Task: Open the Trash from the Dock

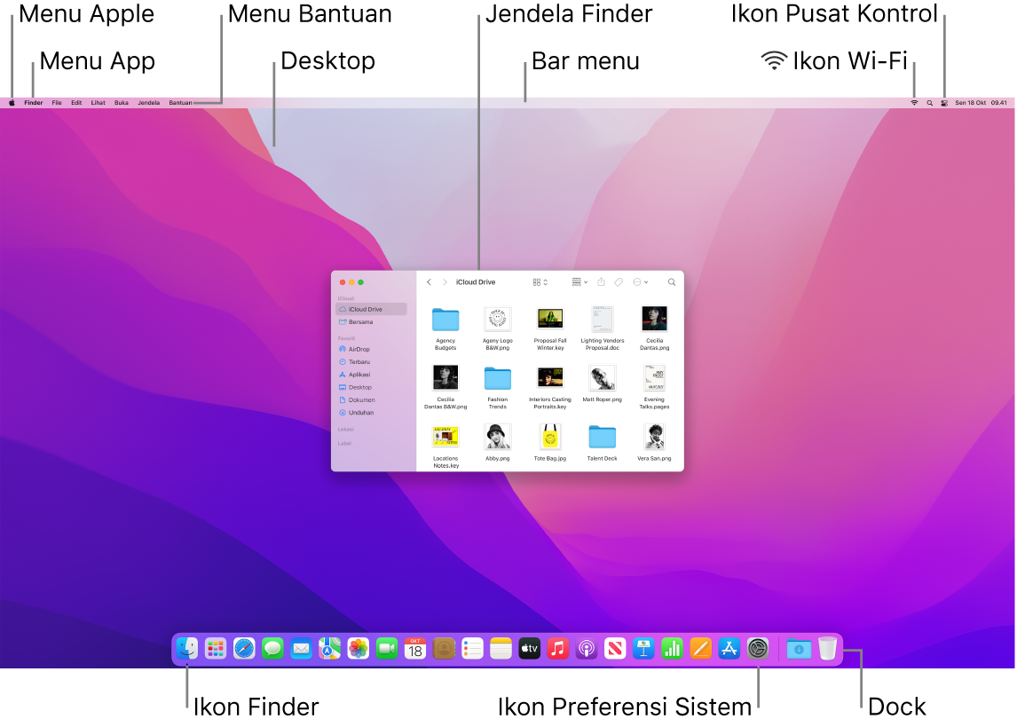Action: click(x=827, y=649)
